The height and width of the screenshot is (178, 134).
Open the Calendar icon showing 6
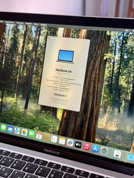click(x=39, y=136)
